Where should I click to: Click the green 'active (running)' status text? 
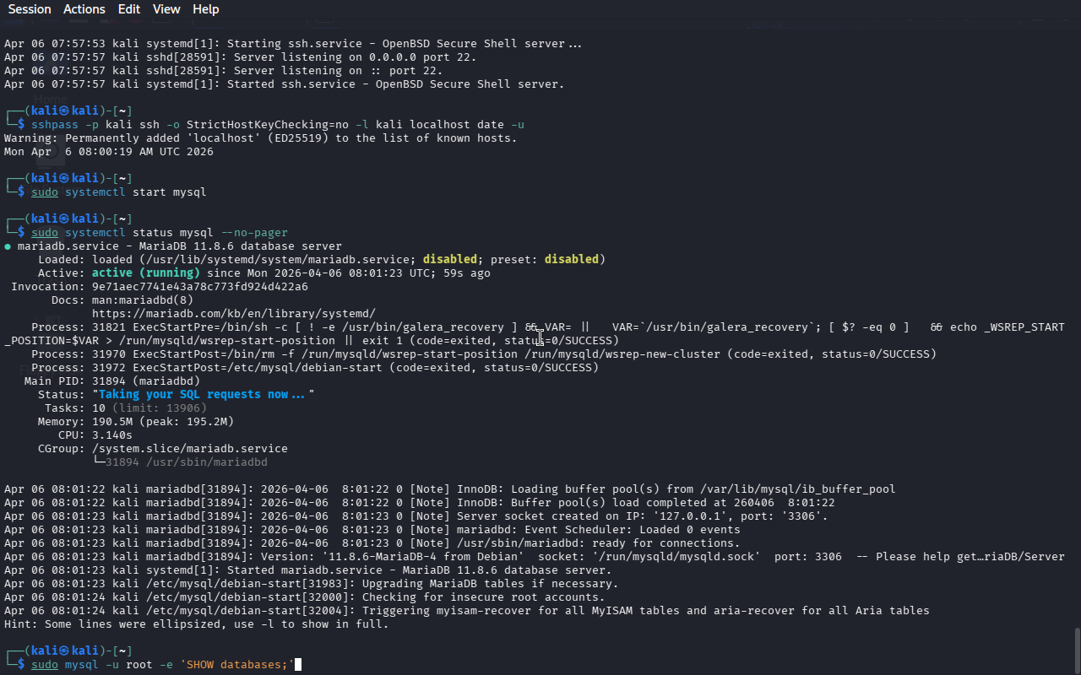(145, 273)
